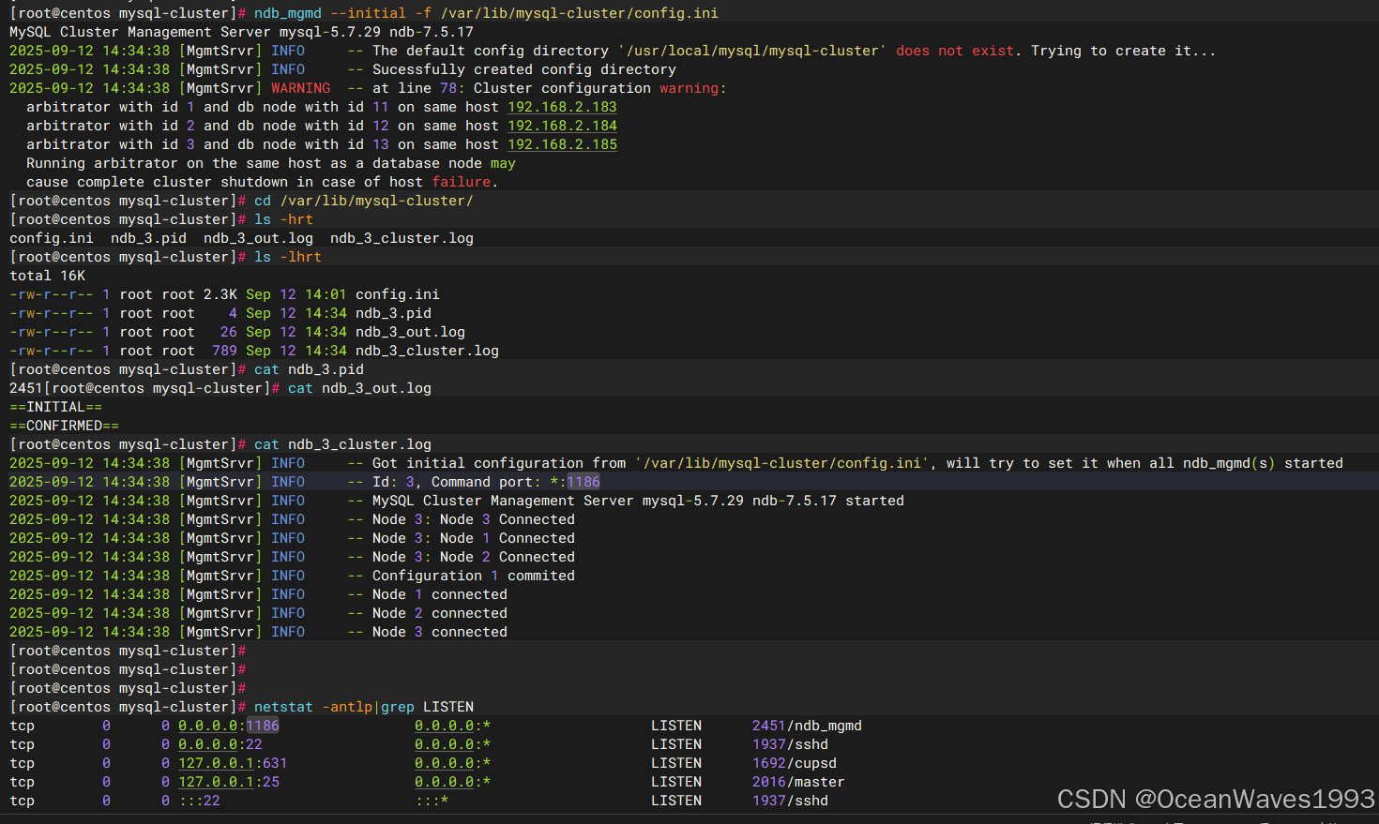Click the 0.0.0.0:1186 local address in netstat output

click(x=229, y=726)
